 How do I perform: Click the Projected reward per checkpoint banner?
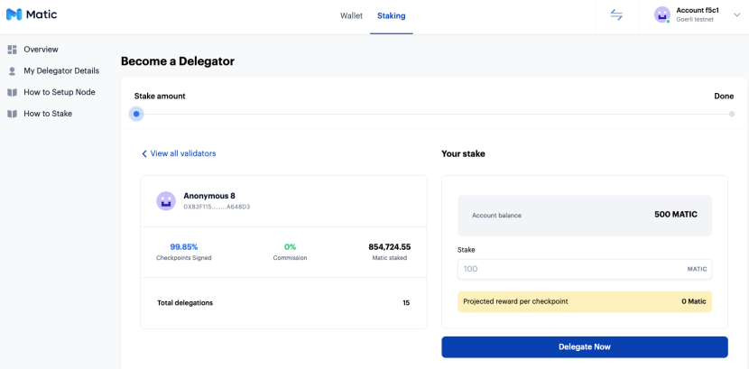click(x=585, y=301)
